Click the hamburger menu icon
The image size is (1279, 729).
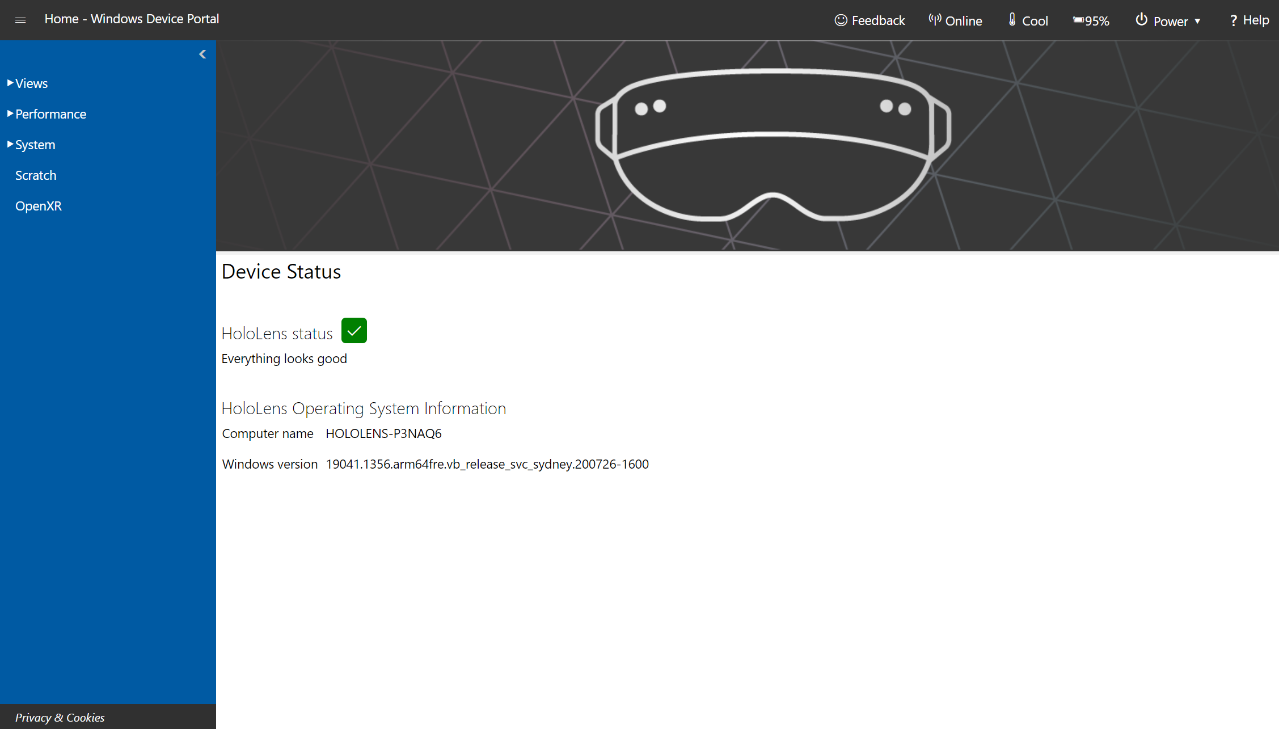pyautogui.click(x=20, y=19)
